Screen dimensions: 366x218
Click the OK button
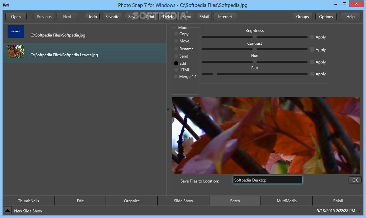tap(355, 180)
